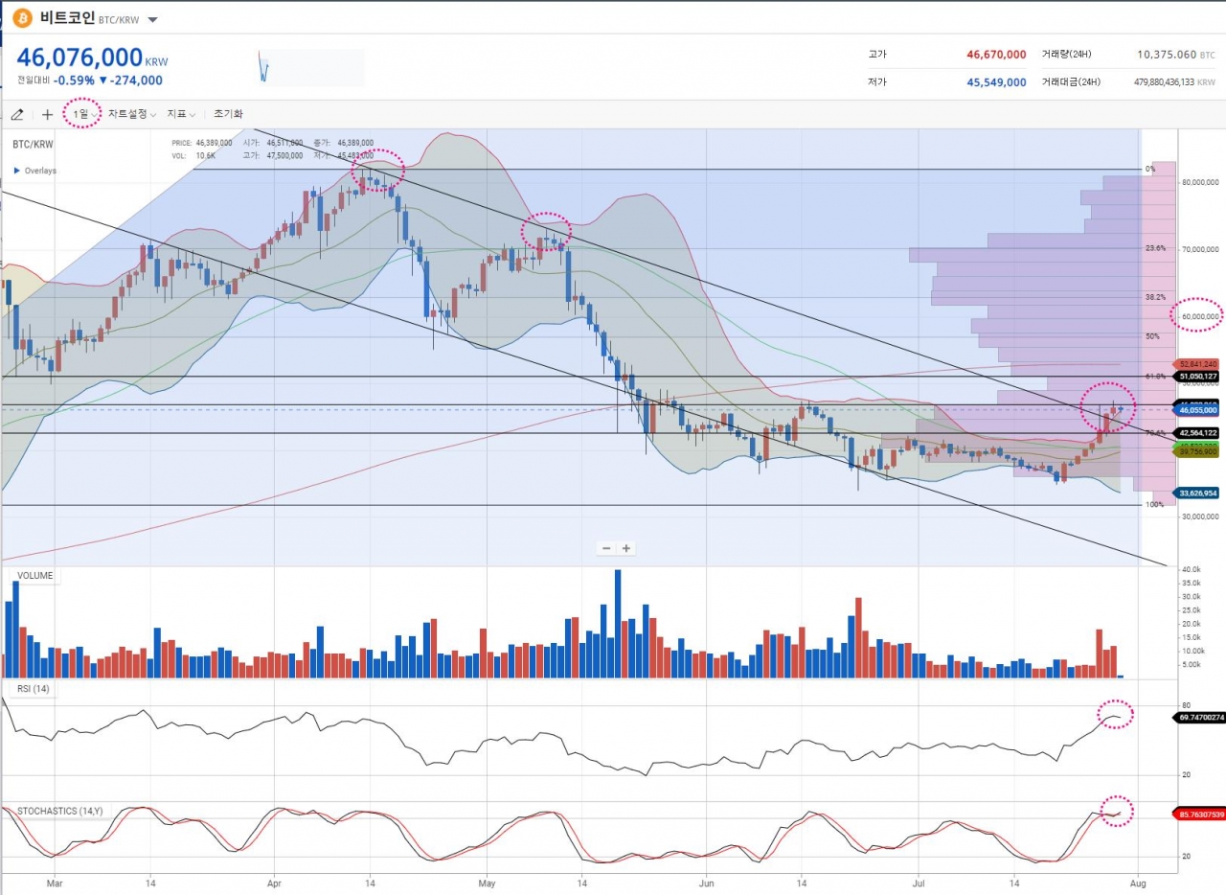Click the 51,050,127 price level tag
The height and width of the screenshot is (895, 1226).
(x=1198, y=377)
